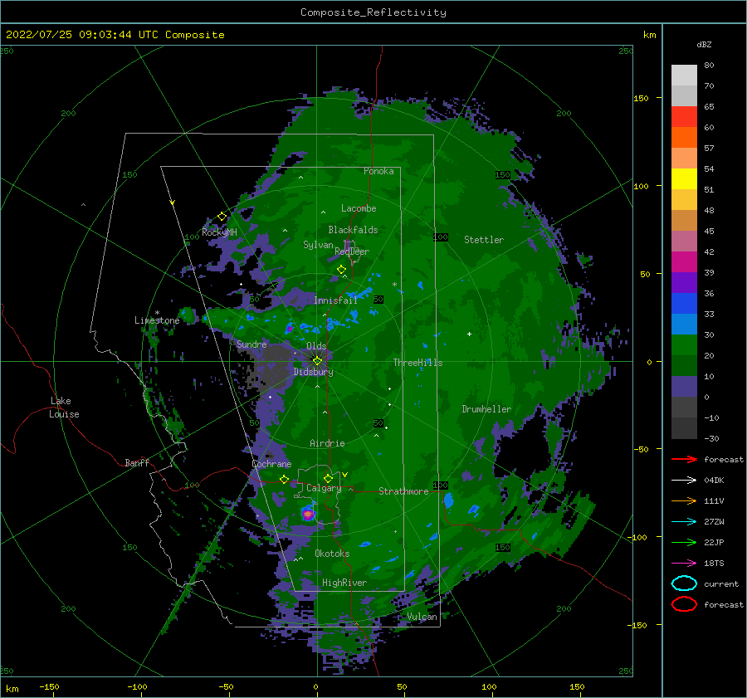Click the Ponoka city label
The width and height of the screenshot is (747, 698).
pos(378,171)
